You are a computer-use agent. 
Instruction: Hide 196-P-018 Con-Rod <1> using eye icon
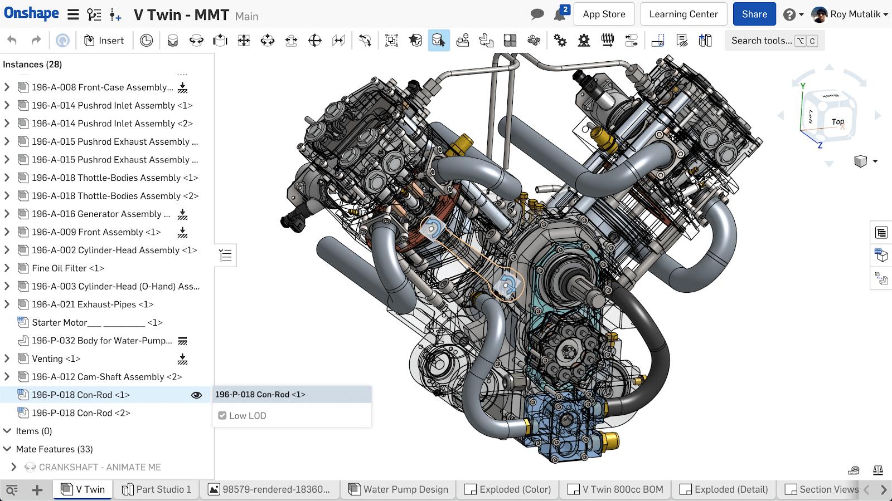tap(196, 395)
